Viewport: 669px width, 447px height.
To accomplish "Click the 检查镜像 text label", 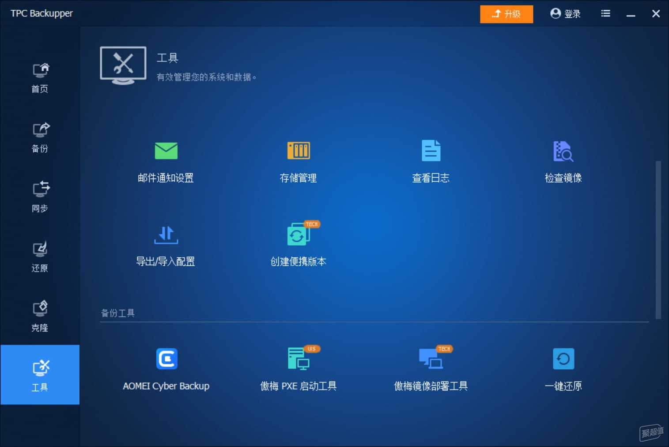I will (563, 178).
